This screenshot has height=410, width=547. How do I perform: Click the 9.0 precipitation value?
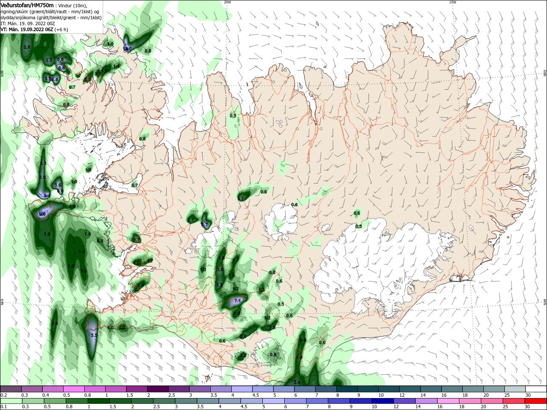(x=42, y=214)
